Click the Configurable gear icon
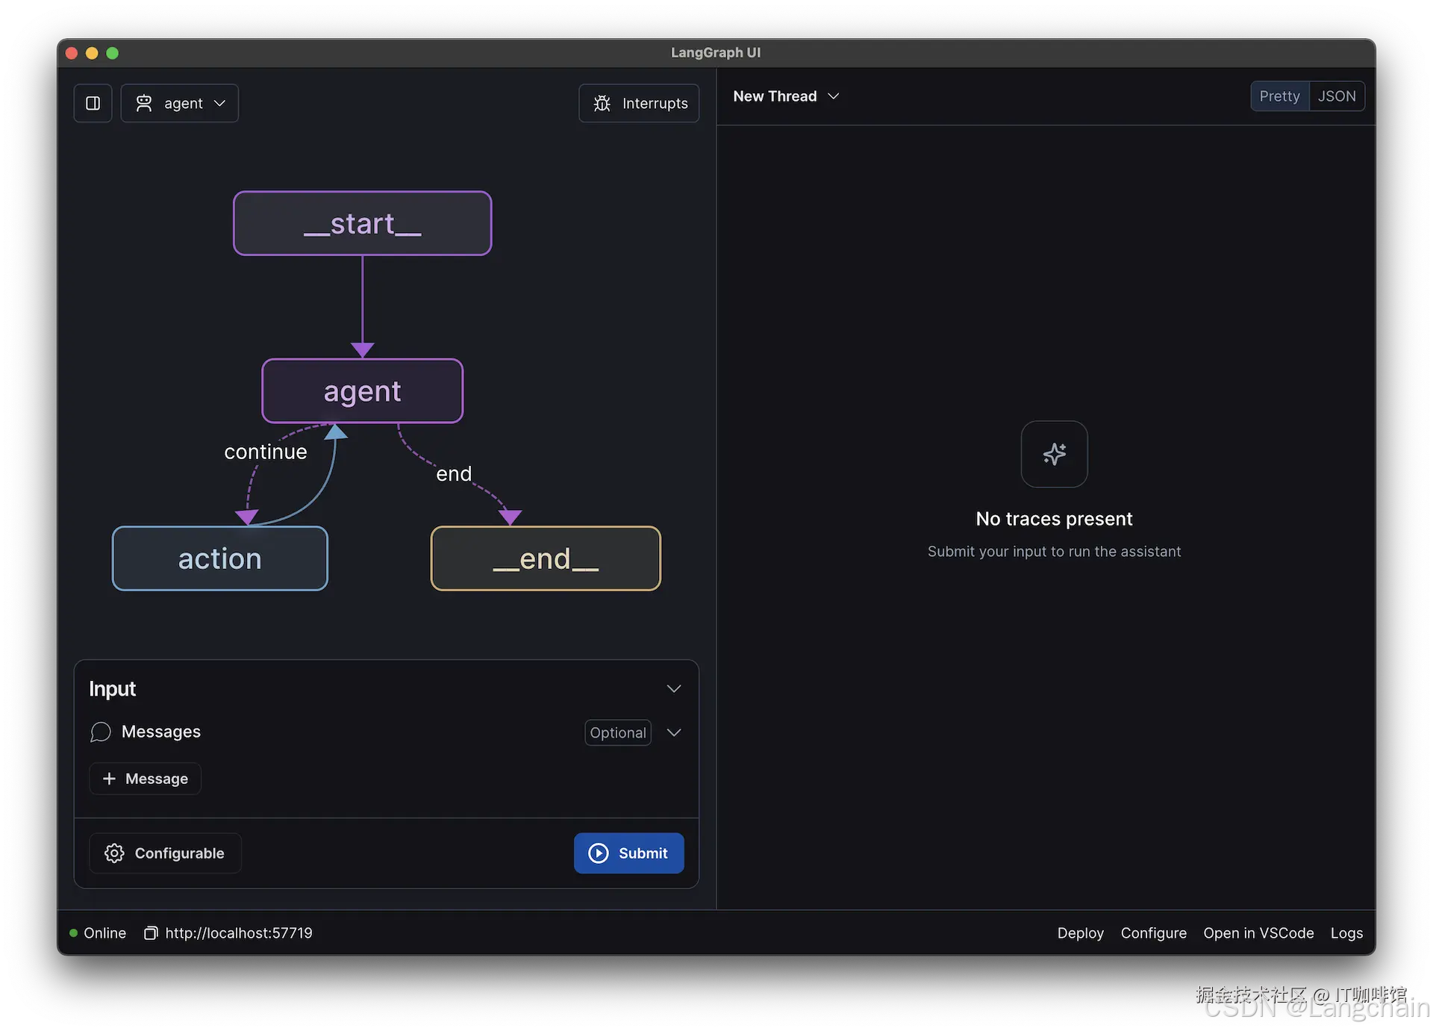 pyautogui.click(x=114, y=853)
